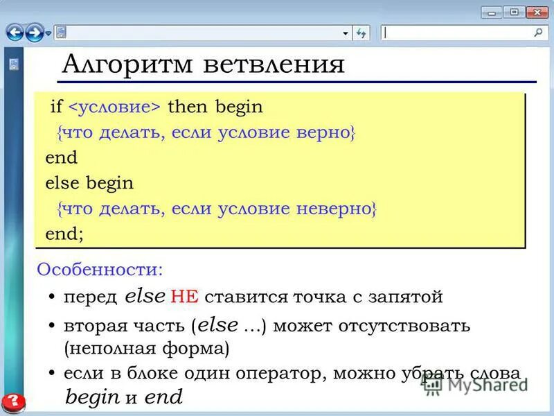Click inside the search box
Screen dimensions: 554x416
tap(466, 33)
